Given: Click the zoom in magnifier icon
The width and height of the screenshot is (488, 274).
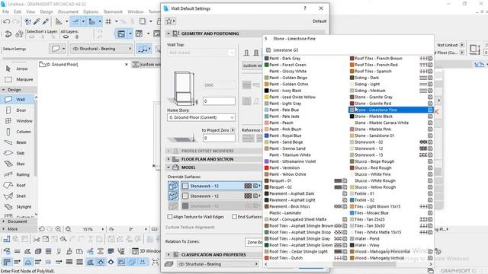Looking at the screenshot, I should coord(58,229).
